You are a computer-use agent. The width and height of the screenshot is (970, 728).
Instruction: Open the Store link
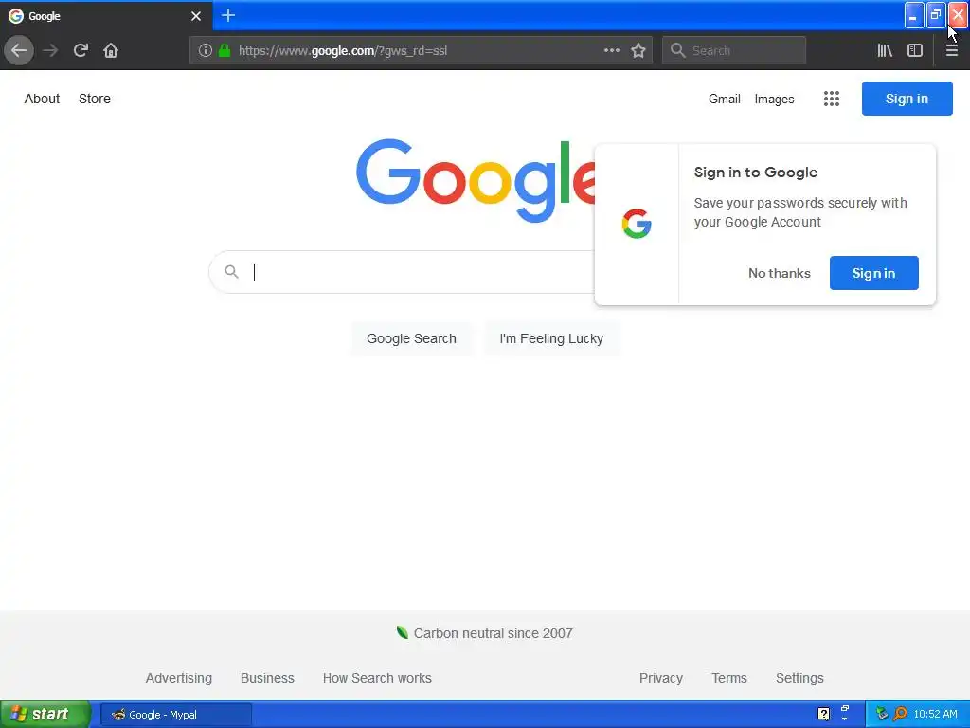[x=95, y=99]
